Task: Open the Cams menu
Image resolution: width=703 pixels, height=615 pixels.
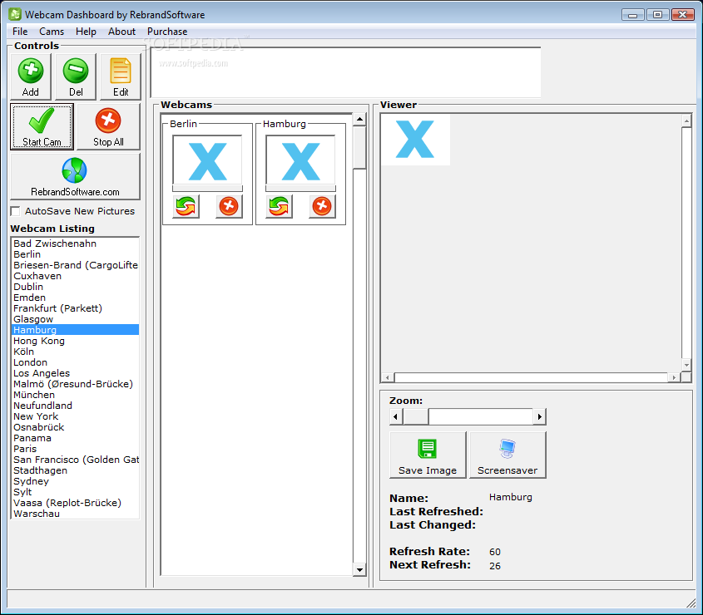Action: coord(52,32)
